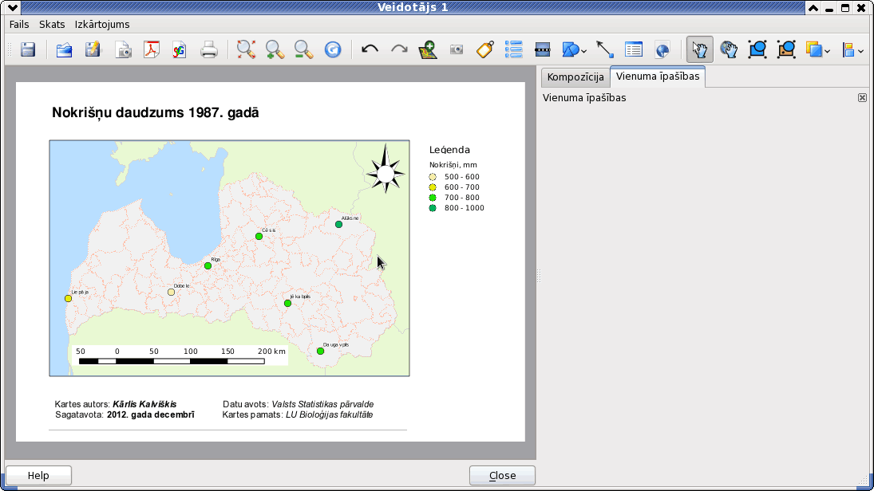Select the Add shape tool

point(571,49)
